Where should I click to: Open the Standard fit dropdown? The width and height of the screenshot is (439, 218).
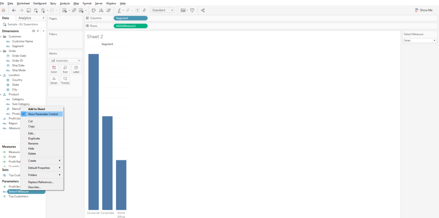162,10
